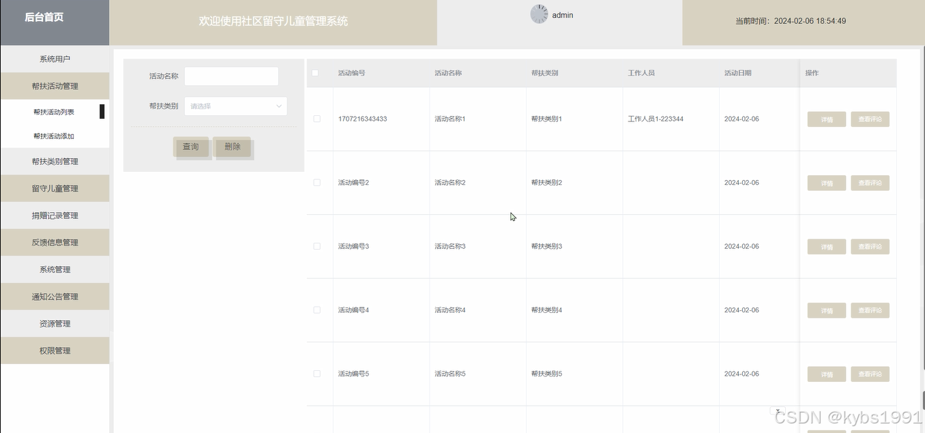
Task: Click 详情 for 活动名称4 row
Action: tap(827, 310)
